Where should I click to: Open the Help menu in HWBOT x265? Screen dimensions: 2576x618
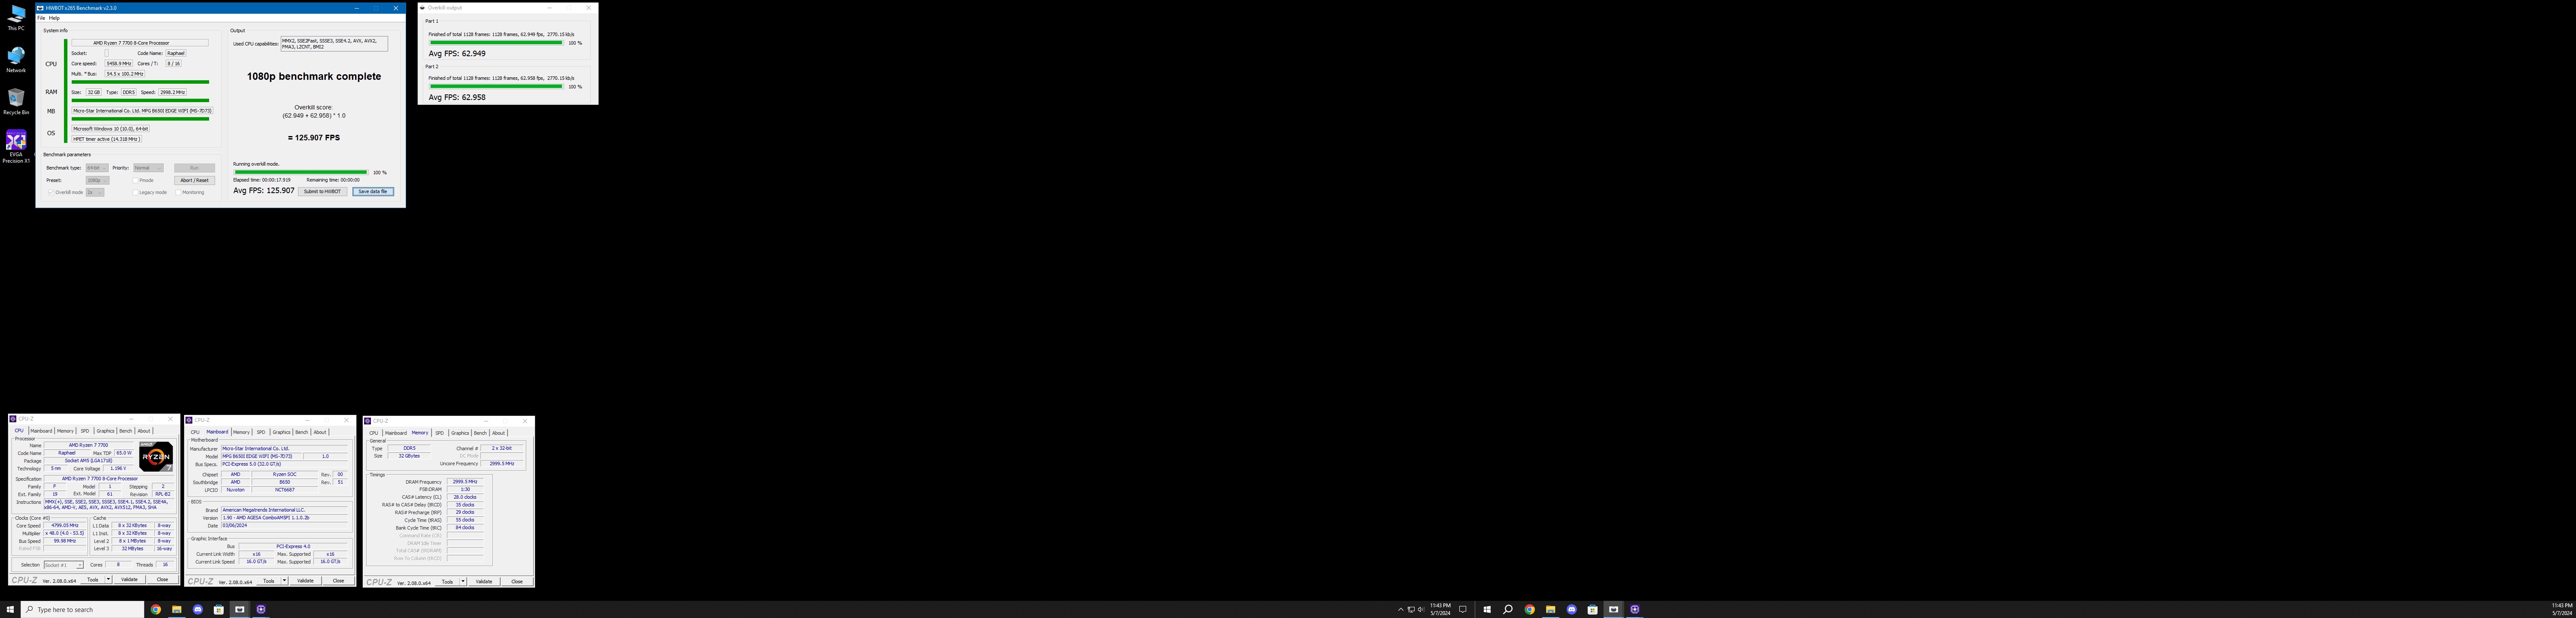54,18
